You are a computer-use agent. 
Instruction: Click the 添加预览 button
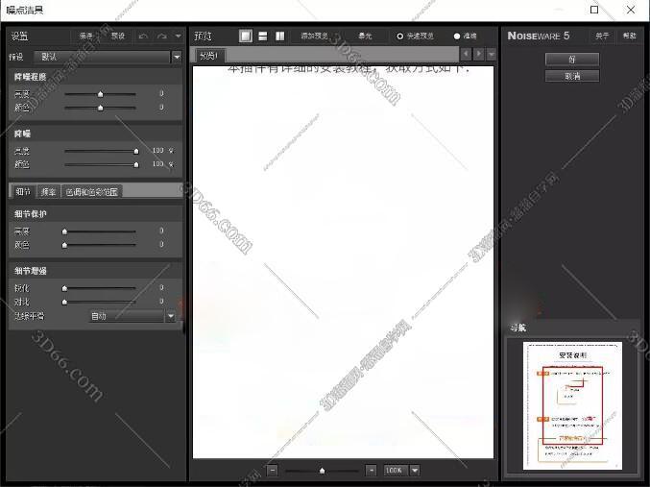point(314,36)
